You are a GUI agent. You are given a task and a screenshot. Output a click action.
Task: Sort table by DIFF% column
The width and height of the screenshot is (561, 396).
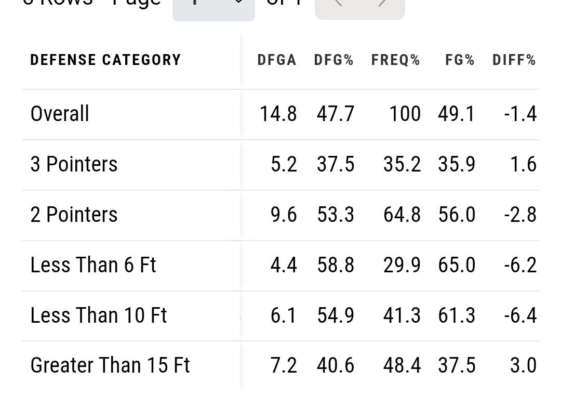(514, 60)
